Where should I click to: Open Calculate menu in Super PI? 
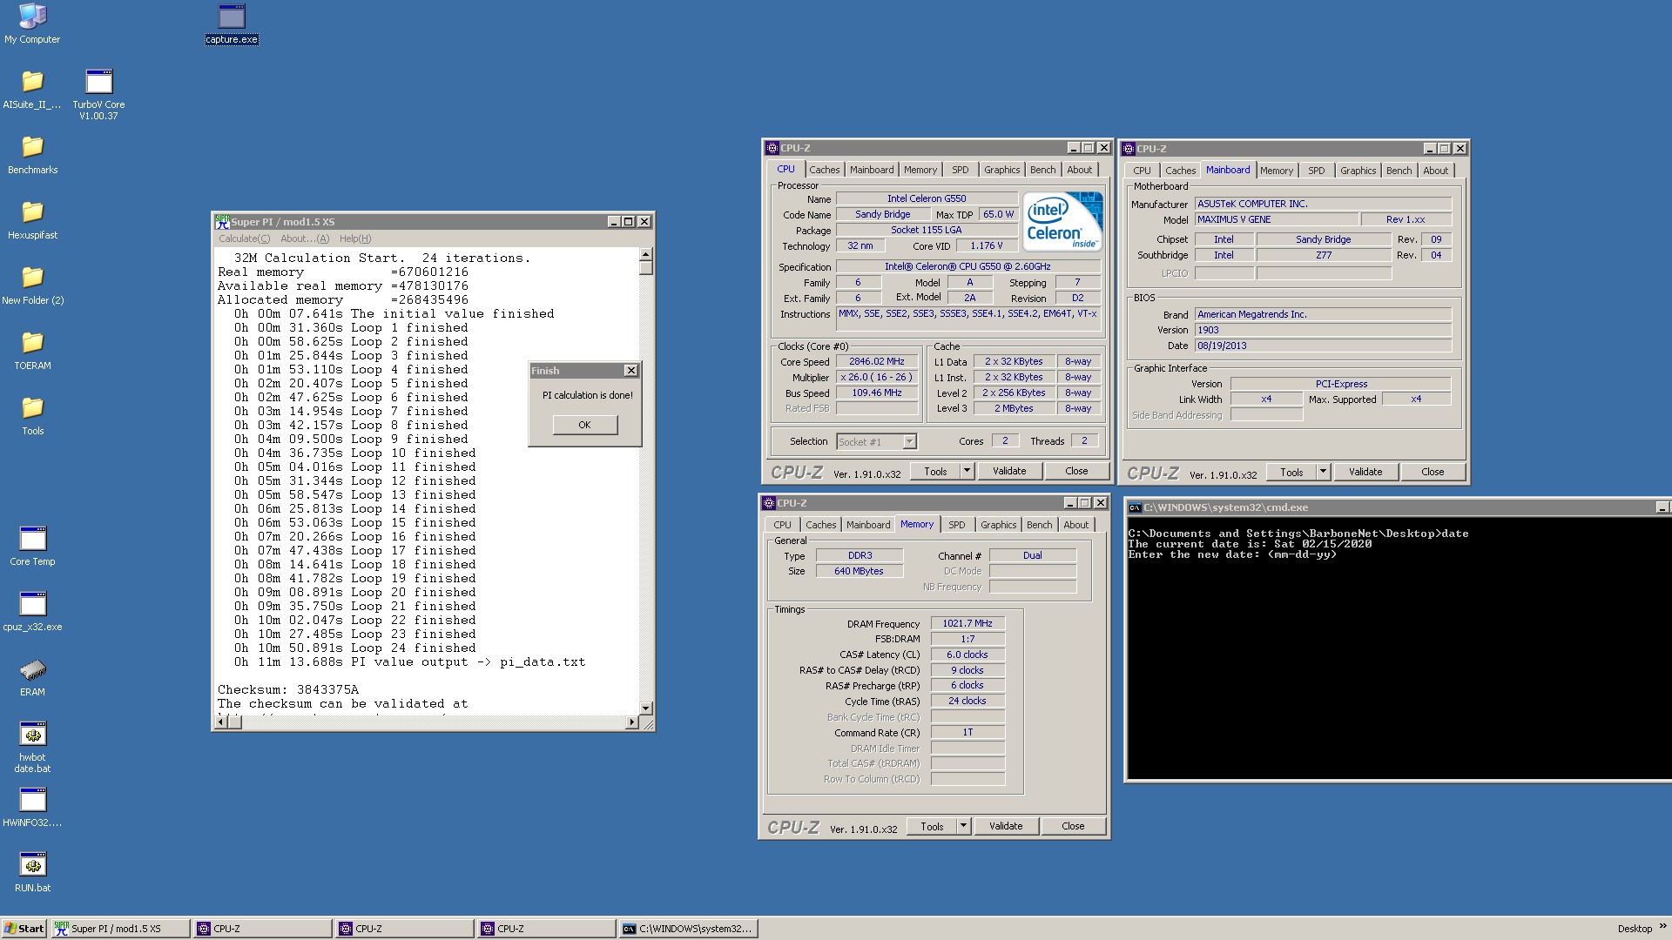[244, 238]
